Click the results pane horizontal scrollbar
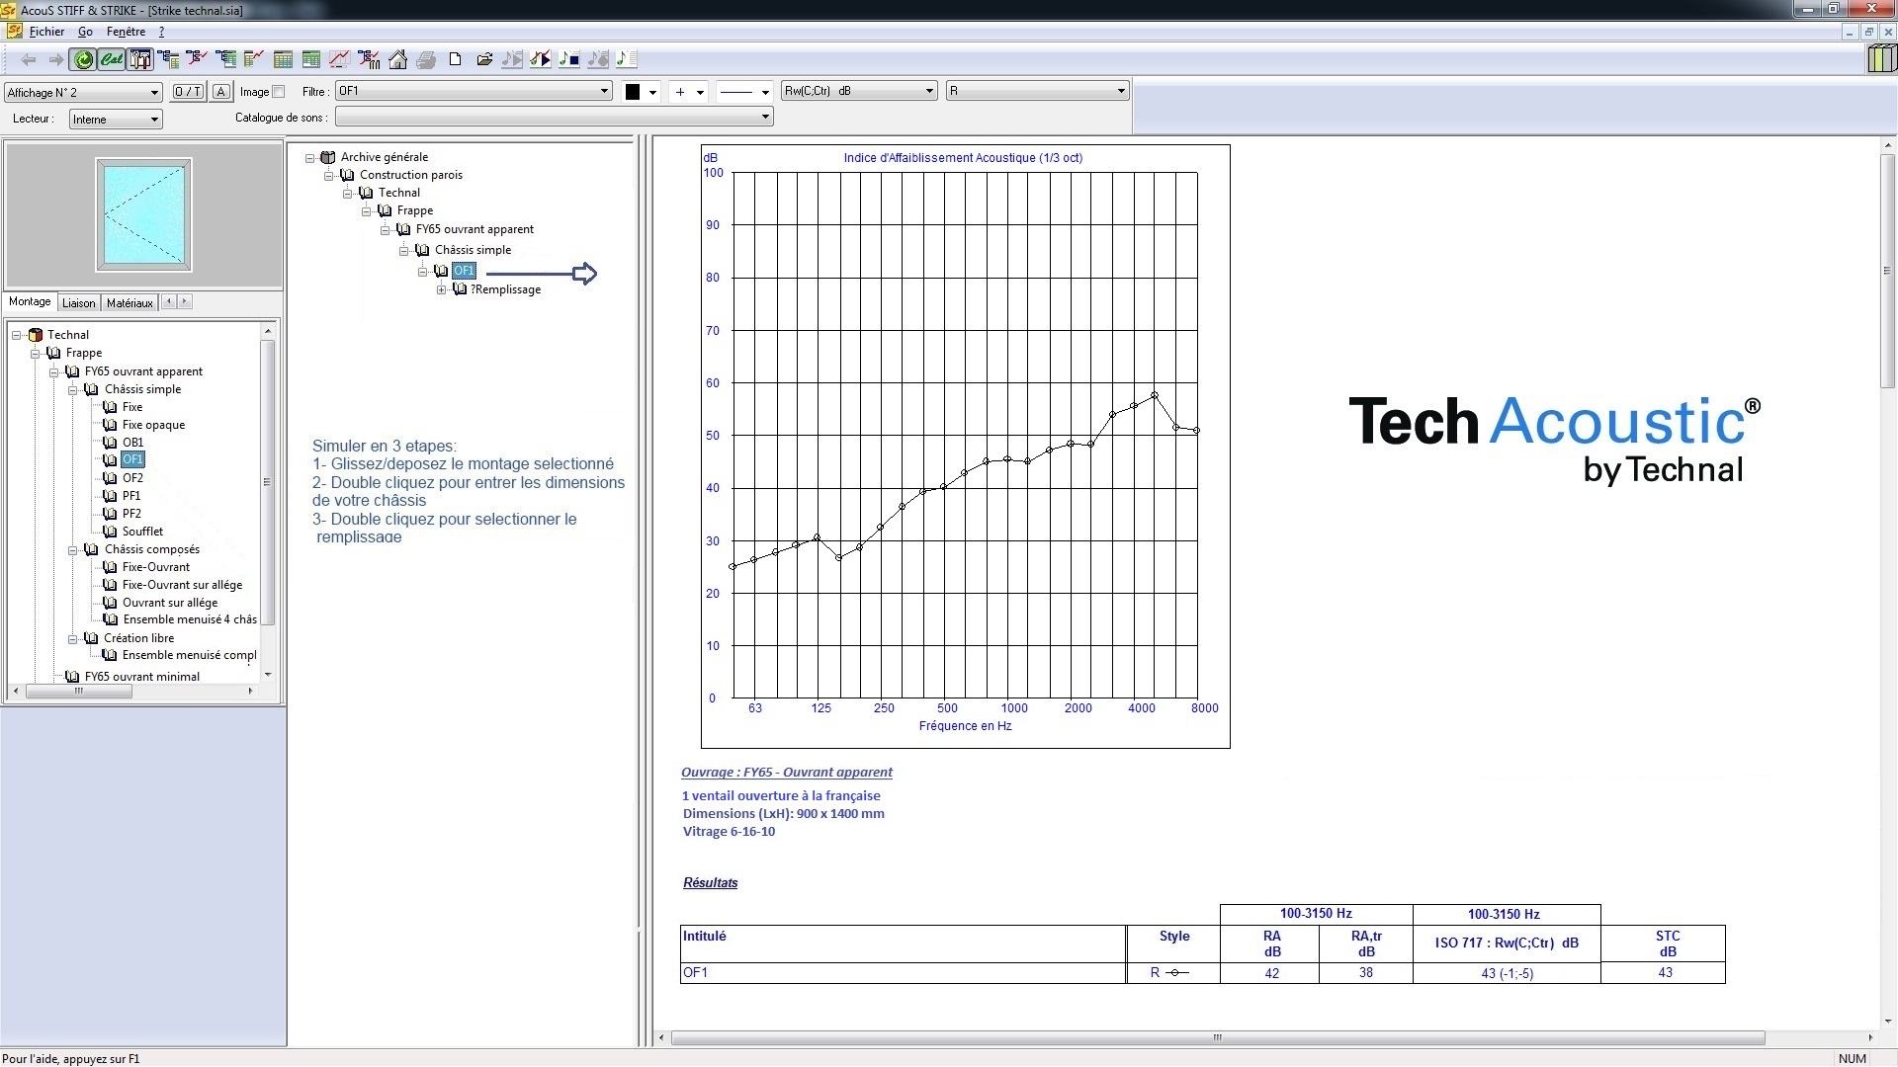This screenshot has height=1067, width=1898. [x=1218, y=1037]
